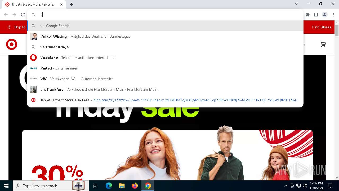
Task: Open the Windows Start menu
Action: click(x=6, y=186)
